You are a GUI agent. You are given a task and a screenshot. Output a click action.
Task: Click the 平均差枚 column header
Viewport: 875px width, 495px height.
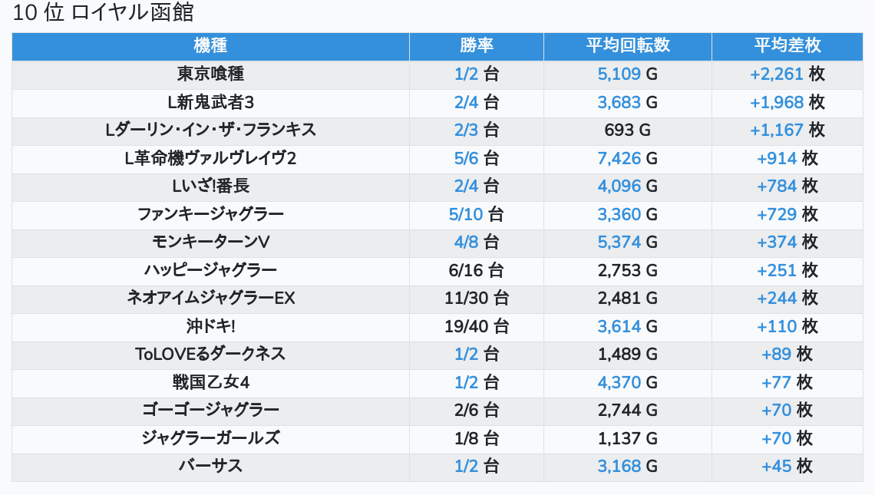pos(787,46)
